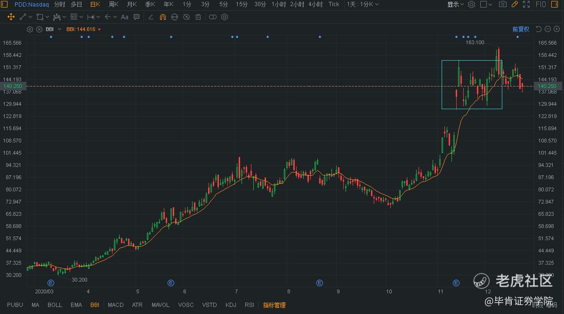Select the MACD indicator tab
This screenshot has width=564, height=314.
point(115,305)
